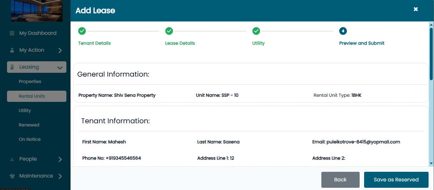Image resolution: width=434 pixels, height=190 pixels.
Task: Select Rental Units in sidebar
Action: tap(37, 96)
